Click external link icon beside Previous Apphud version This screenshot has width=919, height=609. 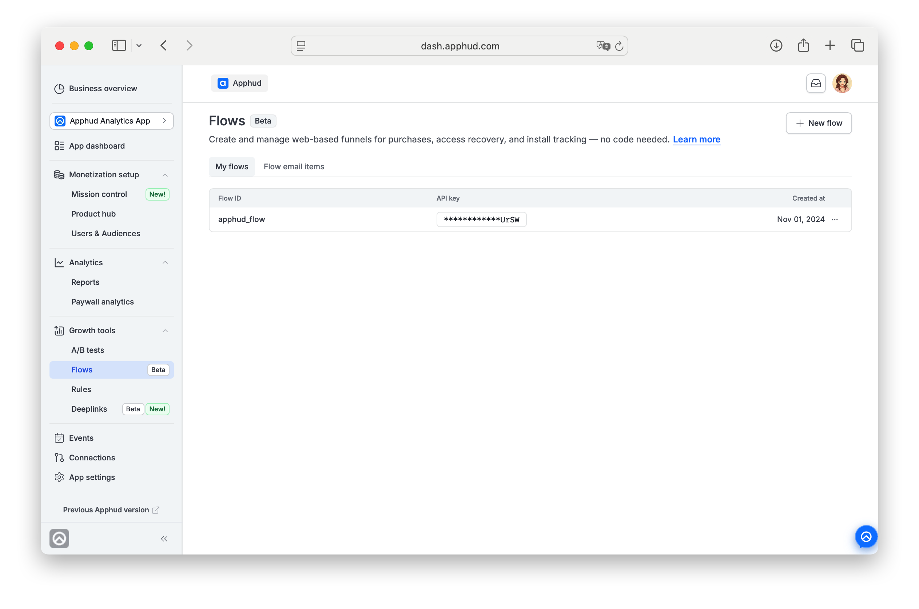(156, 511)
